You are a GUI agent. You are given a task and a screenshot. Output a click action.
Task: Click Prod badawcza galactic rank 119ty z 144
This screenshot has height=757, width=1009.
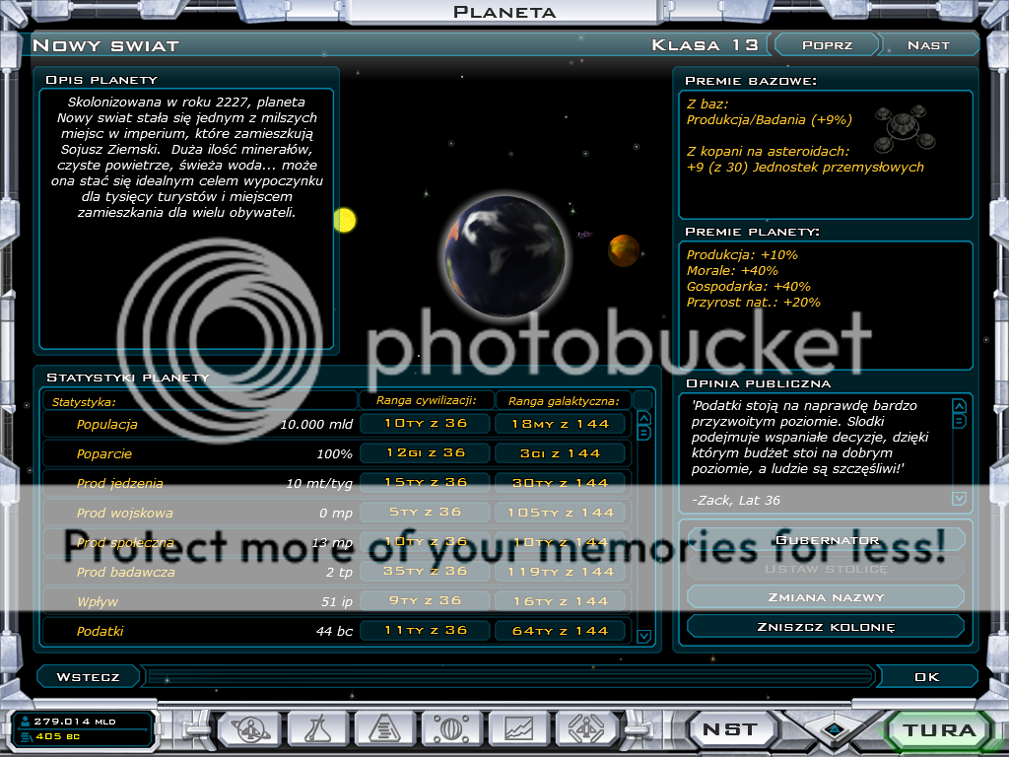click(x=561, y=573)
